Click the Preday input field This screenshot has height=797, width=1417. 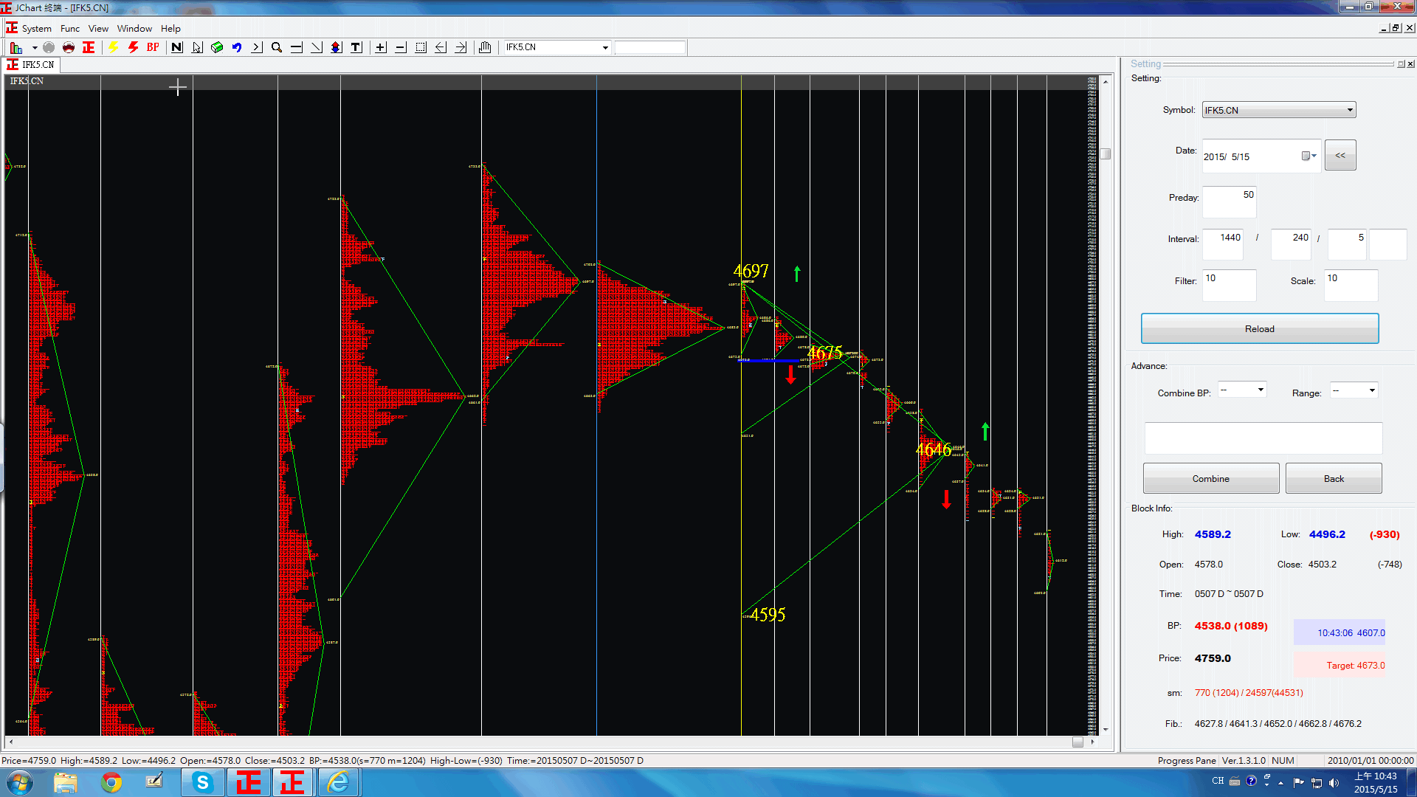click(x=1229, y=201)
